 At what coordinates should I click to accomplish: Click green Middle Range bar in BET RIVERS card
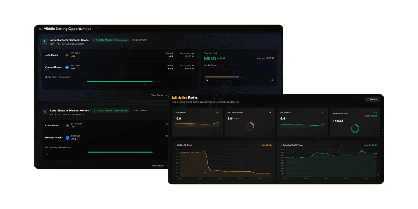(x=120, y=152)
